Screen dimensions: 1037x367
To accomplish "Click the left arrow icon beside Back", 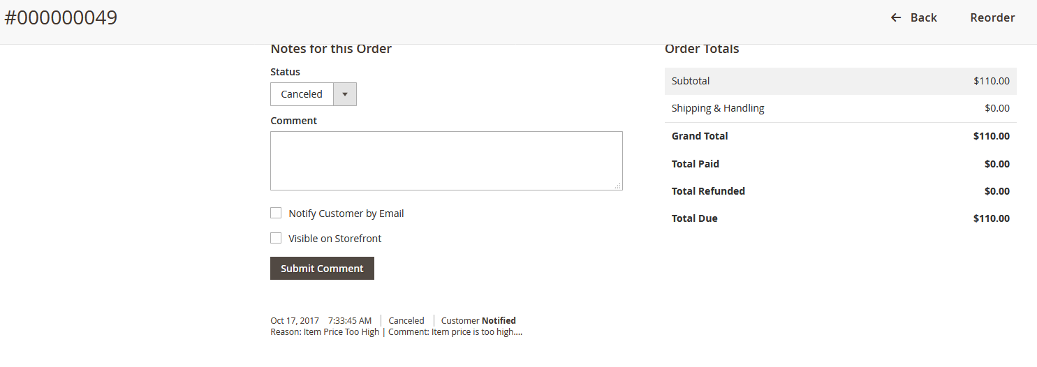I will (x=896, y=17).
